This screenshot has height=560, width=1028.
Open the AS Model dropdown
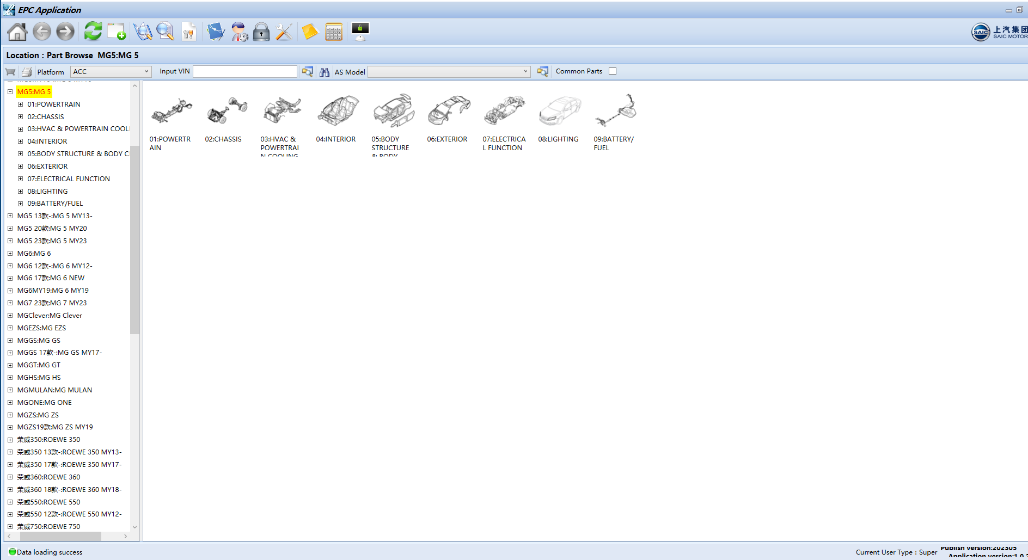click(449, 72)
